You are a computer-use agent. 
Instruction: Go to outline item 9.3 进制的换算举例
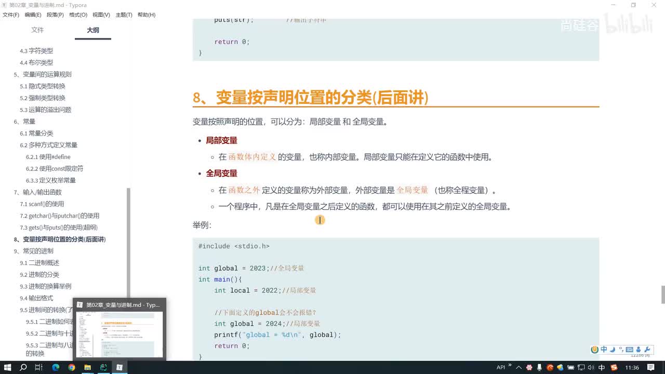pos(46,286)
